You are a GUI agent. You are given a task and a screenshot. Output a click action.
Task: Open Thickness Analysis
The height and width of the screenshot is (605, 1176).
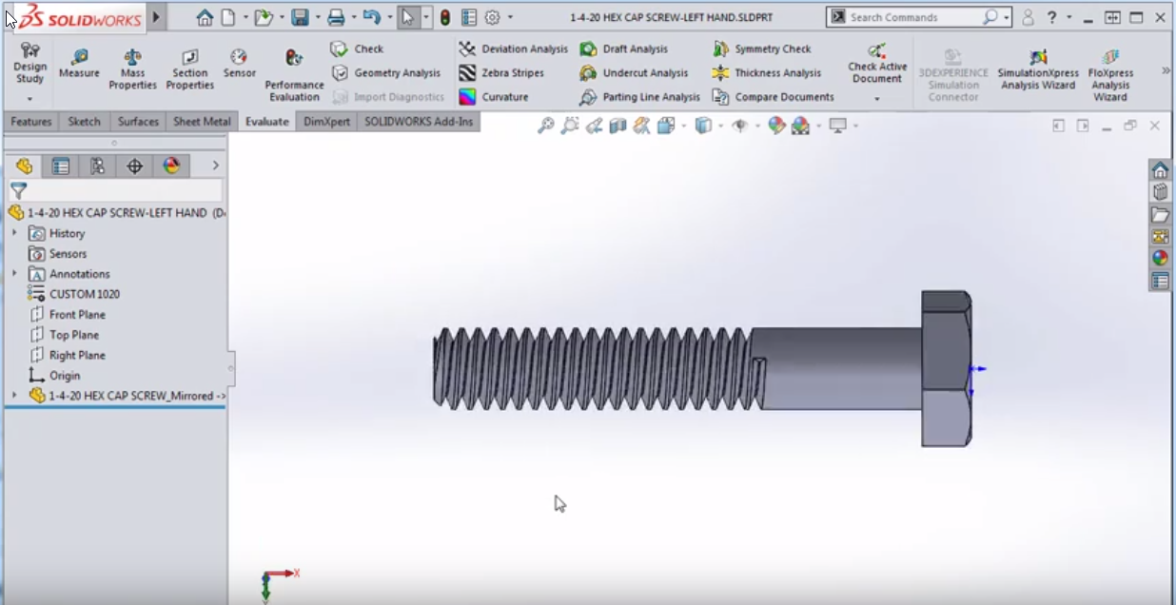(767, 73)
